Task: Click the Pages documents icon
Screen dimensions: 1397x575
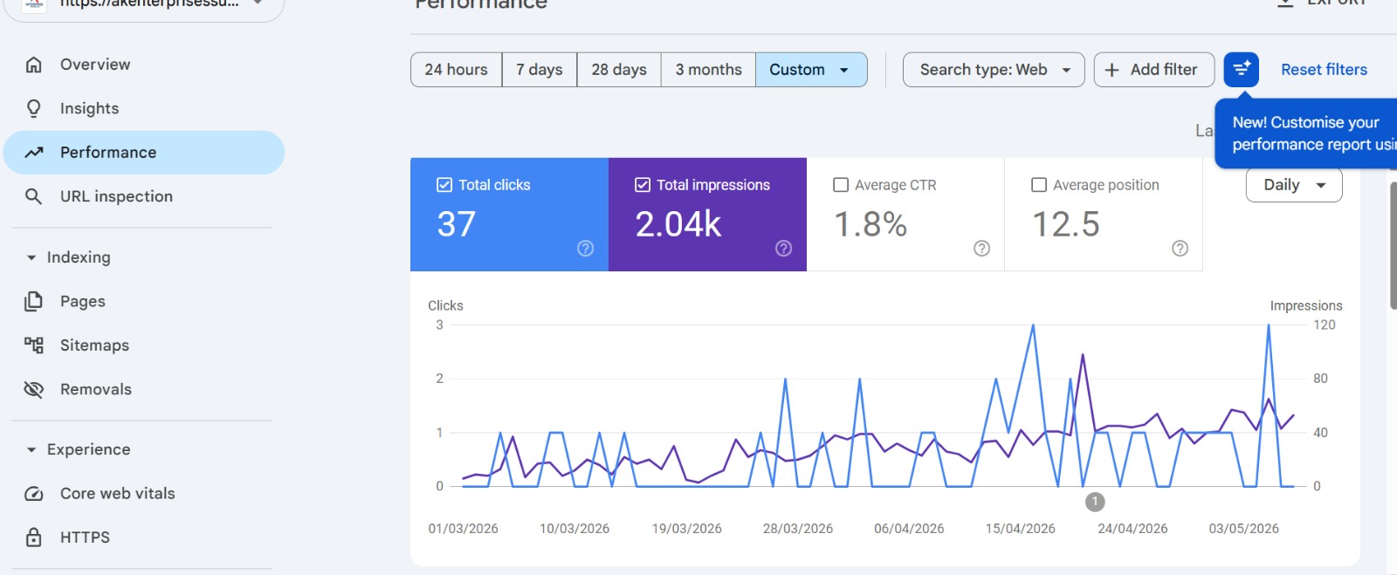Action: click(34, 301)
